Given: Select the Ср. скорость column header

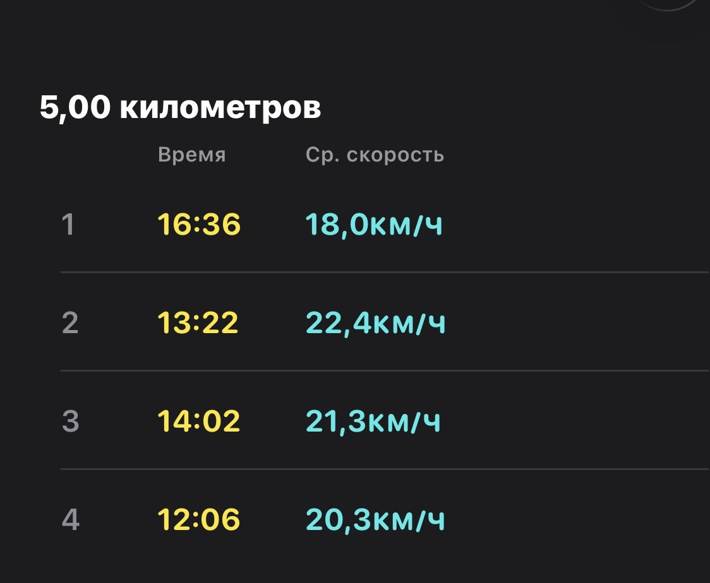Looking at the screenshot, I should 375,155.
